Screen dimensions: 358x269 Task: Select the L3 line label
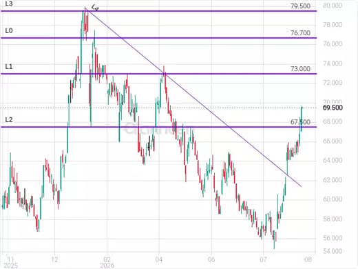(x=9, y=4)
